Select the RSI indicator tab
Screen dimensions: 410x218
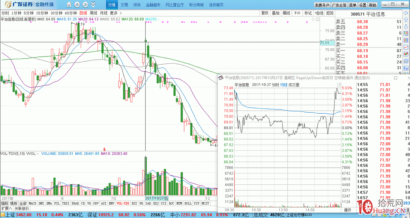point(134,203)
